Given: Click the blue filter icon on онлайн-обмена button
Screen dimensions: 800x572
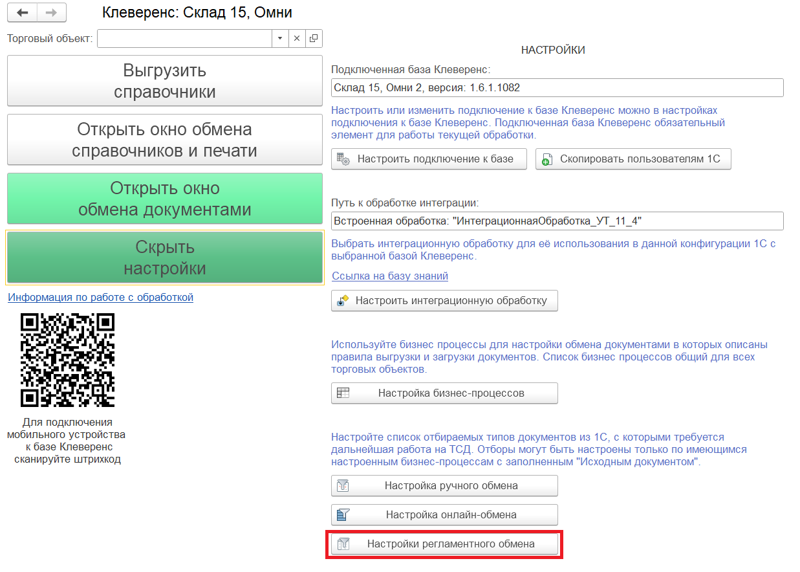Looking at the screenshot, I should click(x=343, y=515).
